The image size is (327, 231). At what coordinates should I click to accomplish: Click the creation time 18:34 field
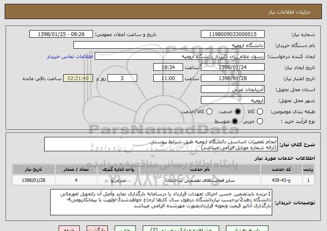pos(168,67)
